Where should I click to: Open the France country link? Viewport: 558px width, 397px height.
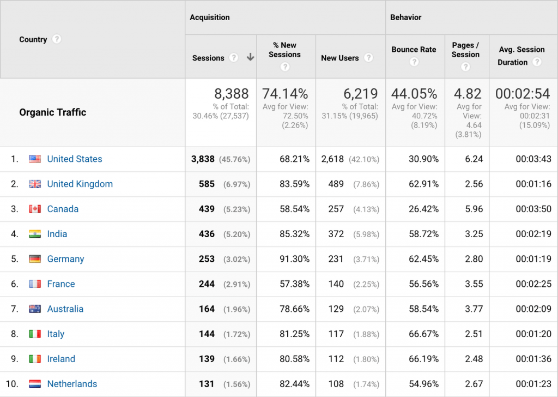[x=61, y=284]
